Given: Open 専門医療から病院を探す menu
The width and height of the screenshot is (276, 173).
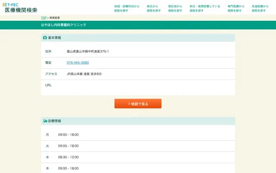Looking at the screenshot, I should coord(236,8).
